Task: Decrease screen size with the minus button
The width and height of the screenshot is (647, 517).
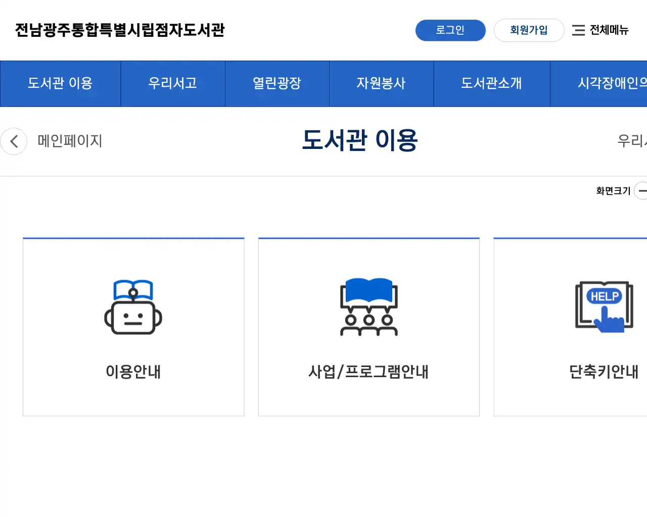Action: click(641, 191)
